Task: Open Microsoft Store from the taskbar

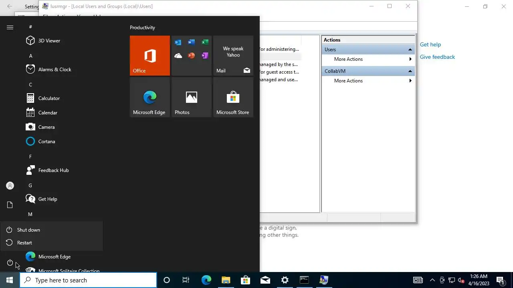Action: pyautogui.click(x=245, y=280)
